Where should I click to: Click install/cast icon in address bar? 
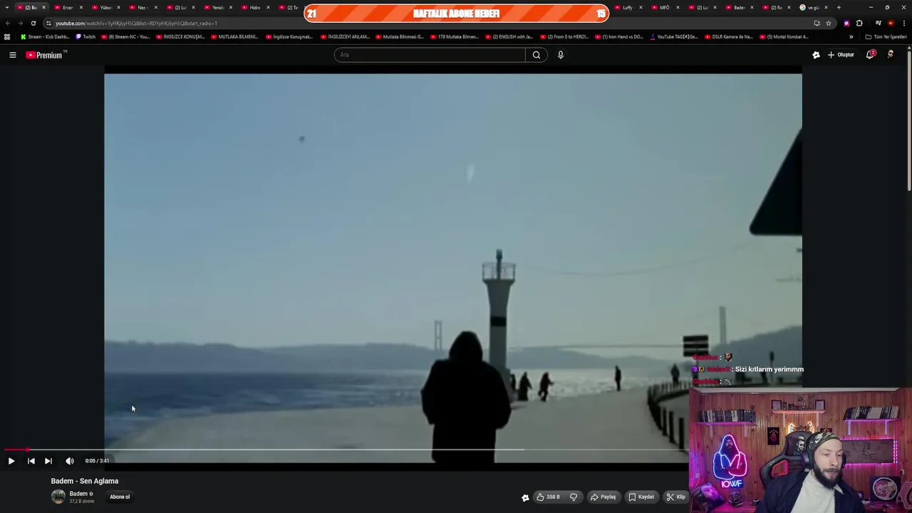point(817,23)
